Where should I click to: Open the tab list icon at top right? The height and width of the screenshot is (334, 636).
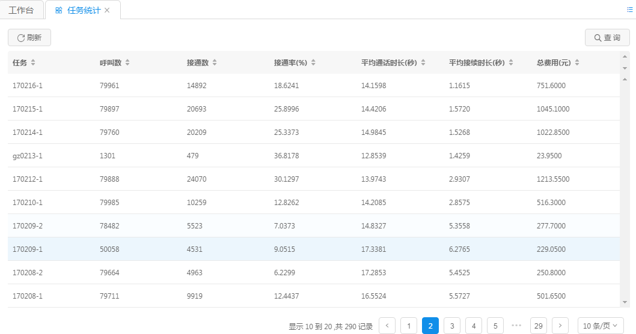[x=629, y=10]
